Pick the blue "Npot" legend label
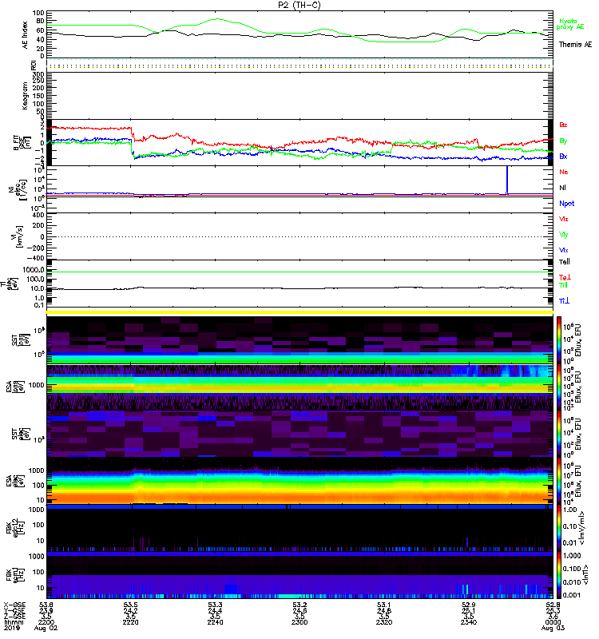Screen dimensions: 599x639 coord(567,204)
